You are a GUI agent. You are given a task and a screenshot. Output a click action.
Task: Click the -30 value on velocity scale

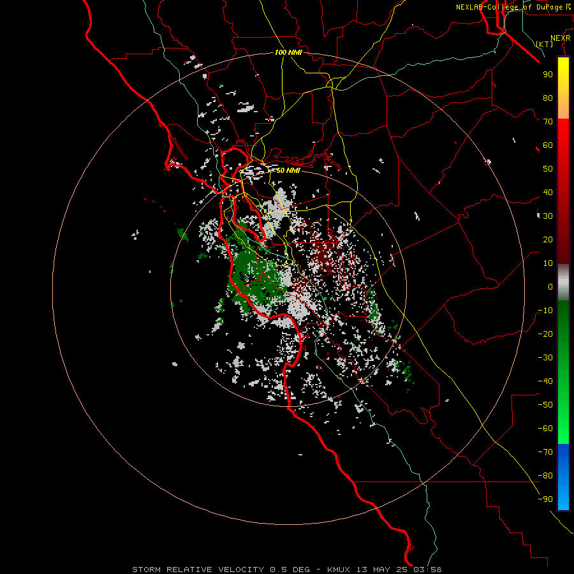coord(545,358)
